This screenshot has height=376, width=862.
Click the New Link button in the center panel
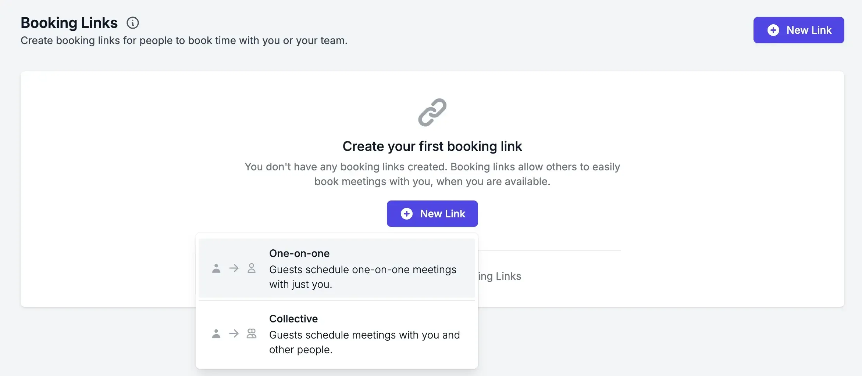(x=432, y=213)
